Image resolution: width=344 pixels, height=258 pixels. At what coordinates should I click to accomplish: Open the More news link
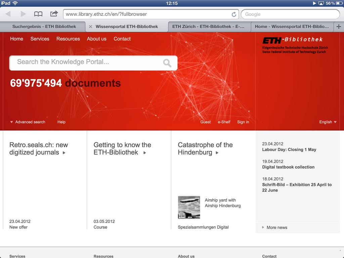pyautogui.click(x=275, y=227)
